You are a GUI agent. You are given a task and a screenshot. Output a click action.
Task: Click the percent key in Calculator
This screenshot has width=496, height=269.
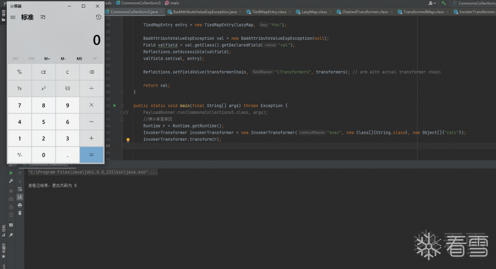pos(19,72)
